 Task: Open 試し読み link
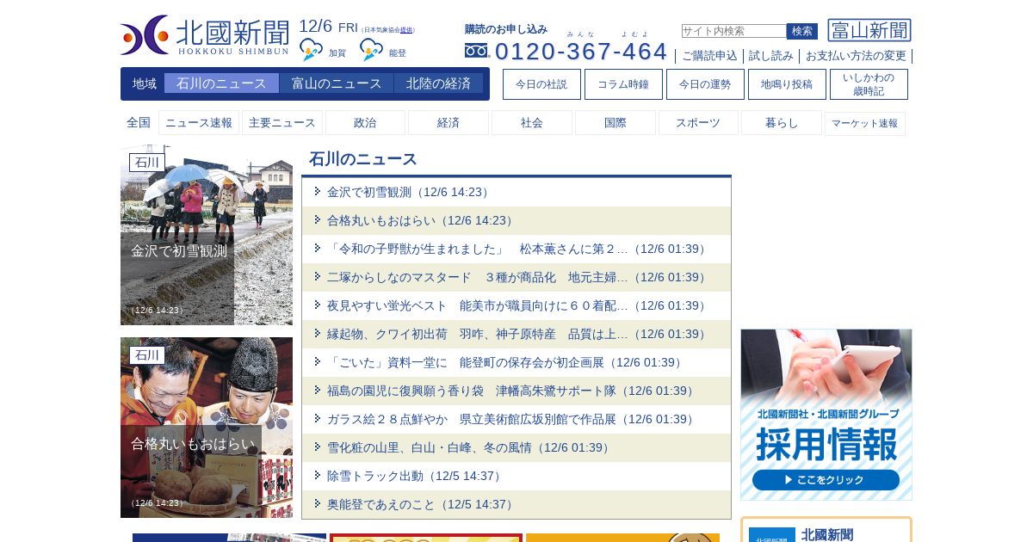(771, 56)
